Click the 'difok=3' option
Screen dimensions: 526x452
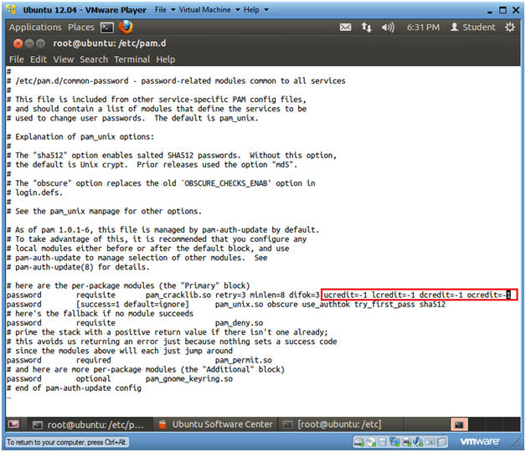[x=304, y=295]
